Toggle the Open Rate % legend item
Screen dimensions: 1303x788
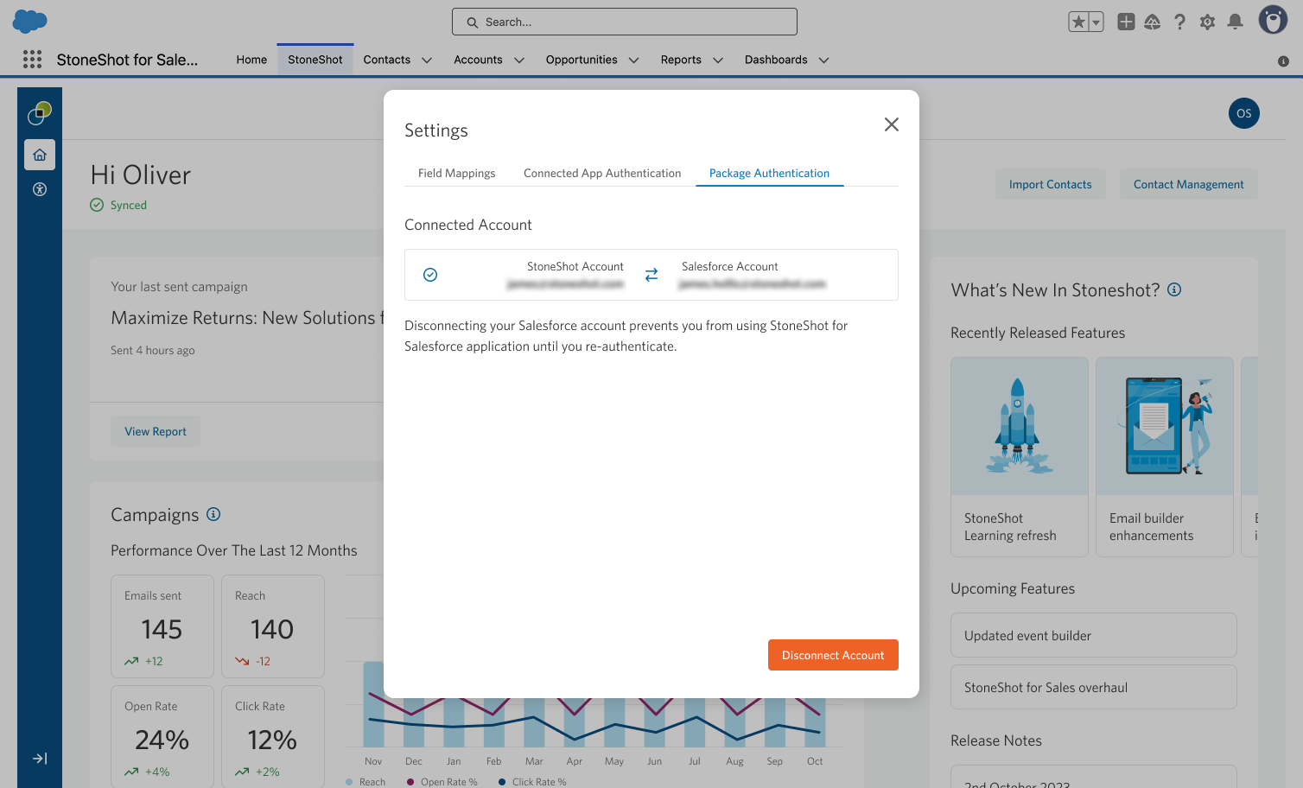442,782
